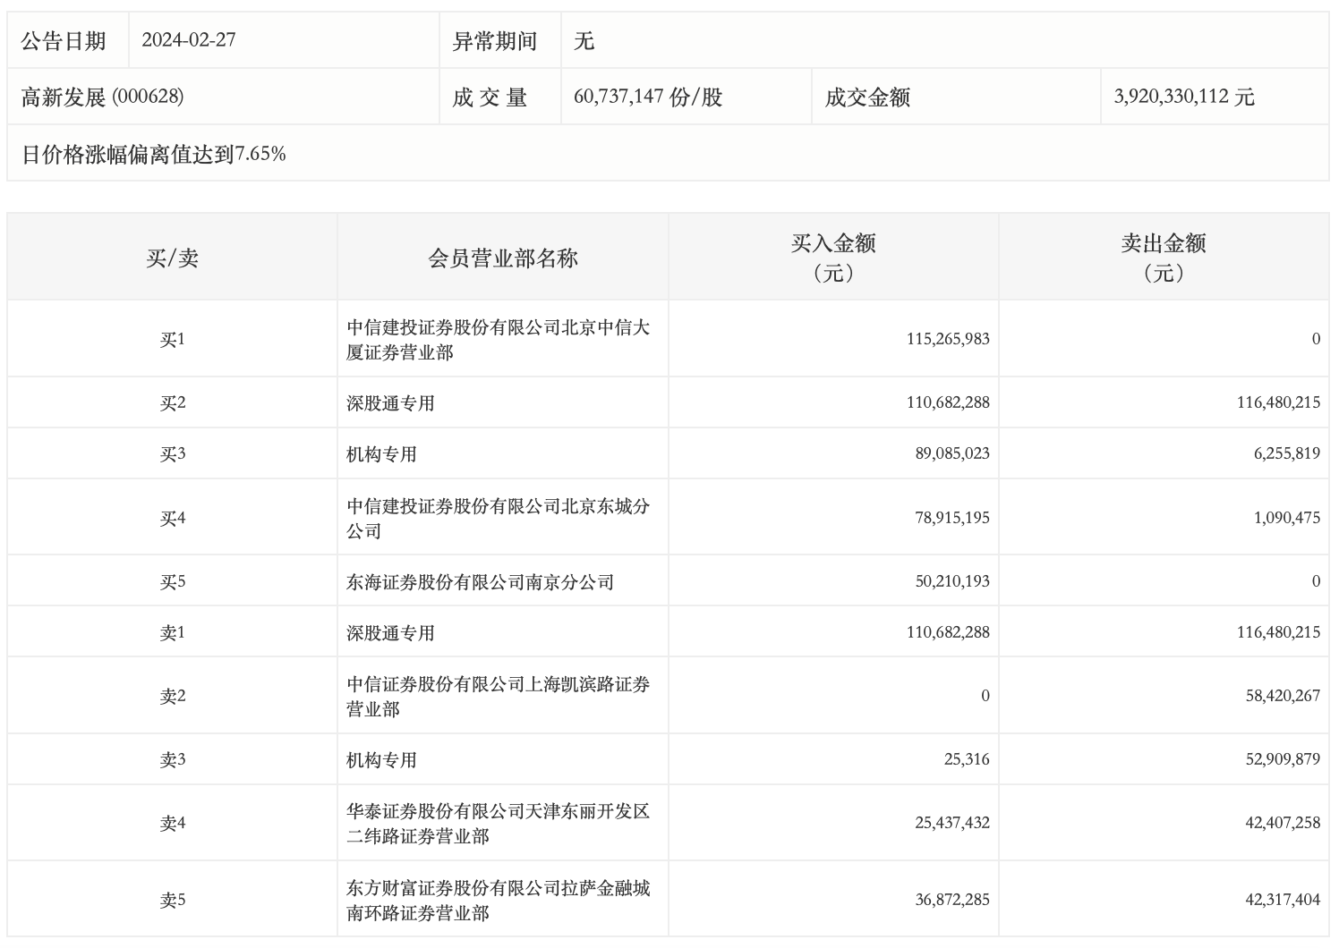Open 中信证券 上海凯滨路 branch entry
The image size is (1339, 948).
tap(498, 697)
